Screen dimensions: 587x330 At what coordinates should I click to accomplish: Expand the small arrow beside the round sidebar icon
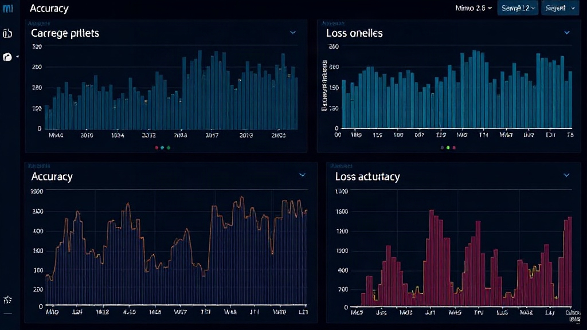click(17, 57)
